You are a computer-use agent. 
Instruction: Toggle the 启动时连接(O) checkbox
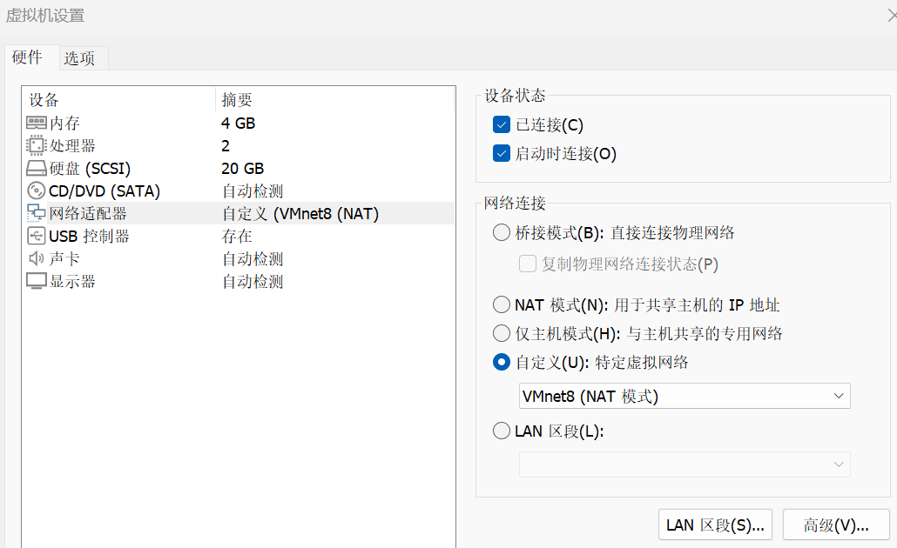pyautogui.click(x=501, y=153)
